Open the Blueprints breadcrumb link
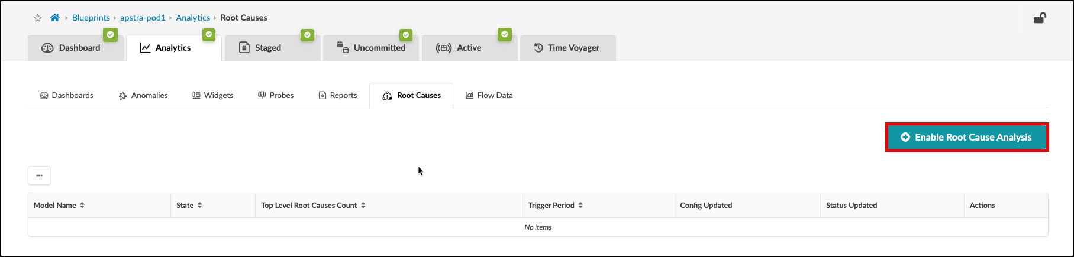 pyautogui.click(x=91, y=18)
